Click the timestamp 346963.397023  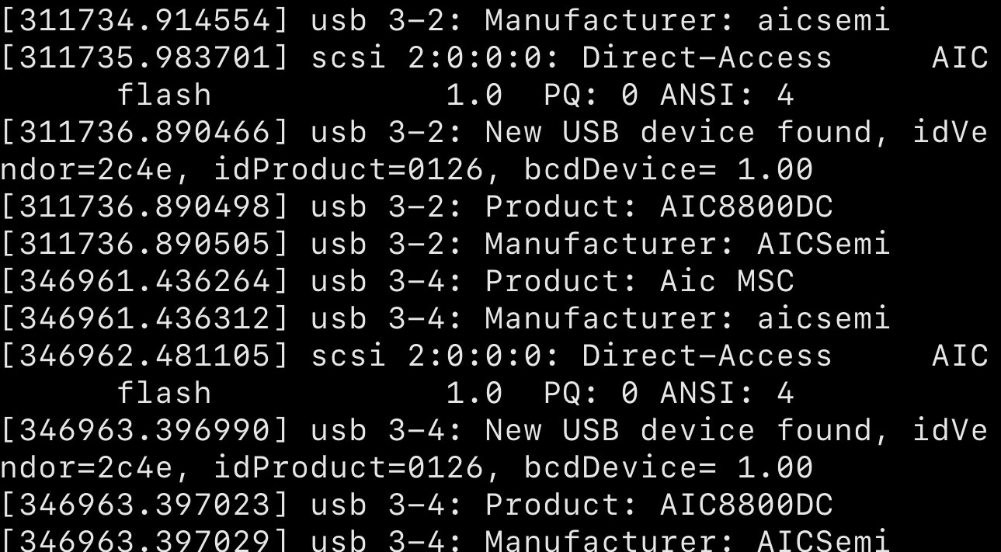point(145,505)
